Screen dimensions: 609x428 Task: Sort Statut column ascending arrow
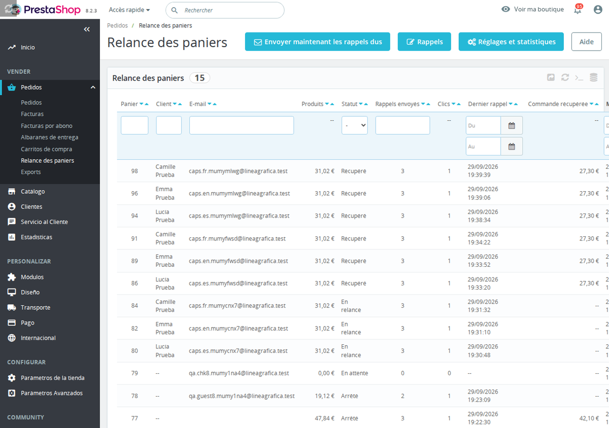pos(366,104)
